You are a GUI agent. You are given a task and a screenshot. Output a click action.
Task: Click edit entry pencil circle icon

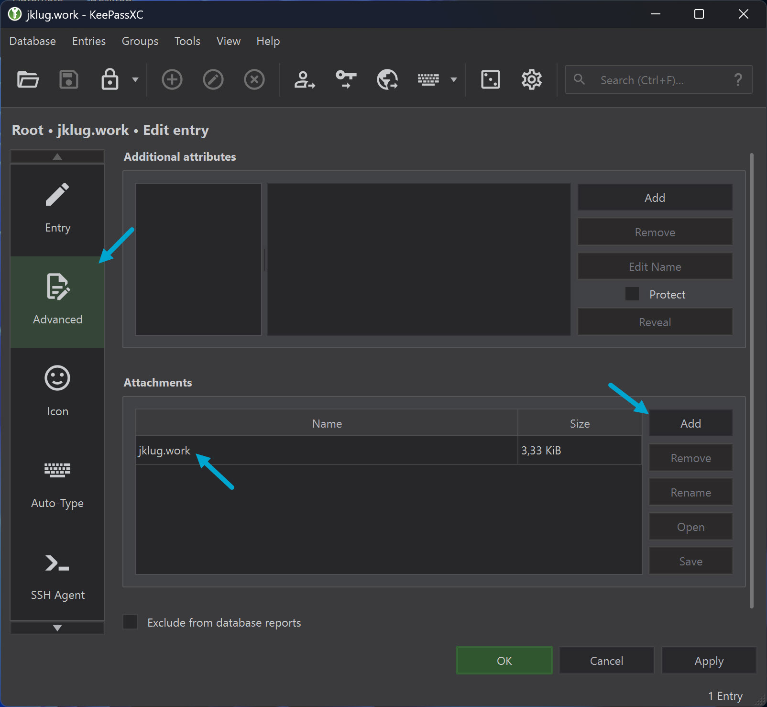tap(213, 79)
